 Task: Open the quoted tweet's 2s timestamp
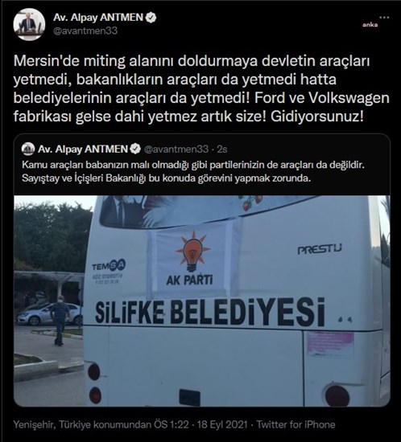click(x=222, y=149)
